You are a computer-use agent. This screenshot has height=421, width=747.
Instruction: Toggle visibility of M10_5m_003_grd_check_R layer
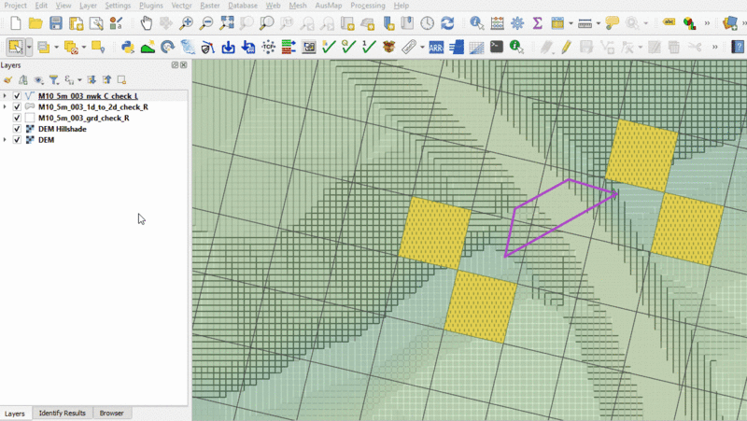pos(17,119)
